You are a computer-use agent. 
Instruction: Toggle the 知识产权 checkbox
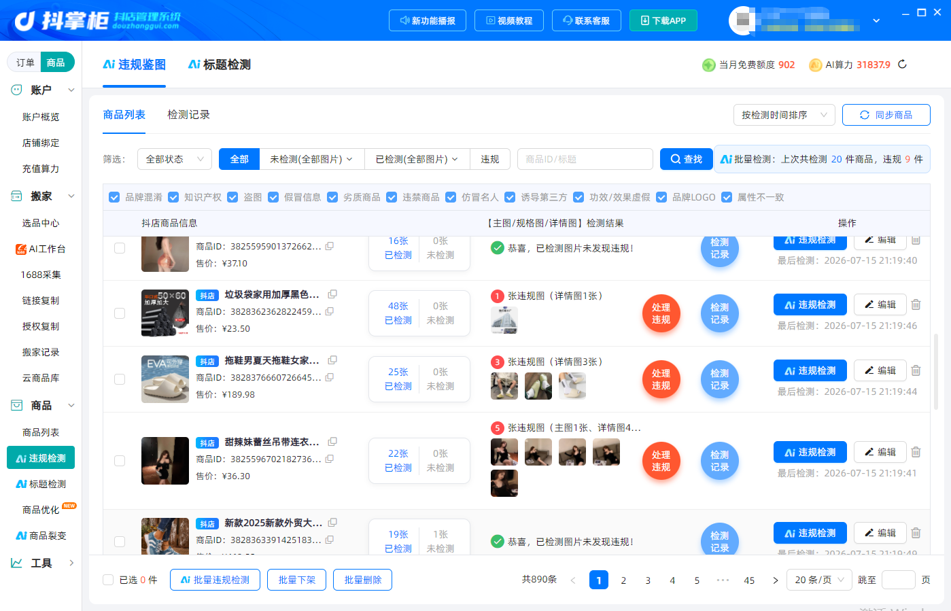[173, 197]
